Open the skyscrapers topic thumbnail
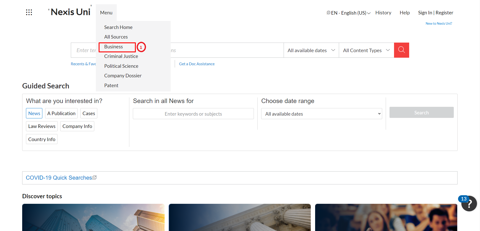Image resolution: width=480 pixels, height=231 pixels. coord(93,217)
